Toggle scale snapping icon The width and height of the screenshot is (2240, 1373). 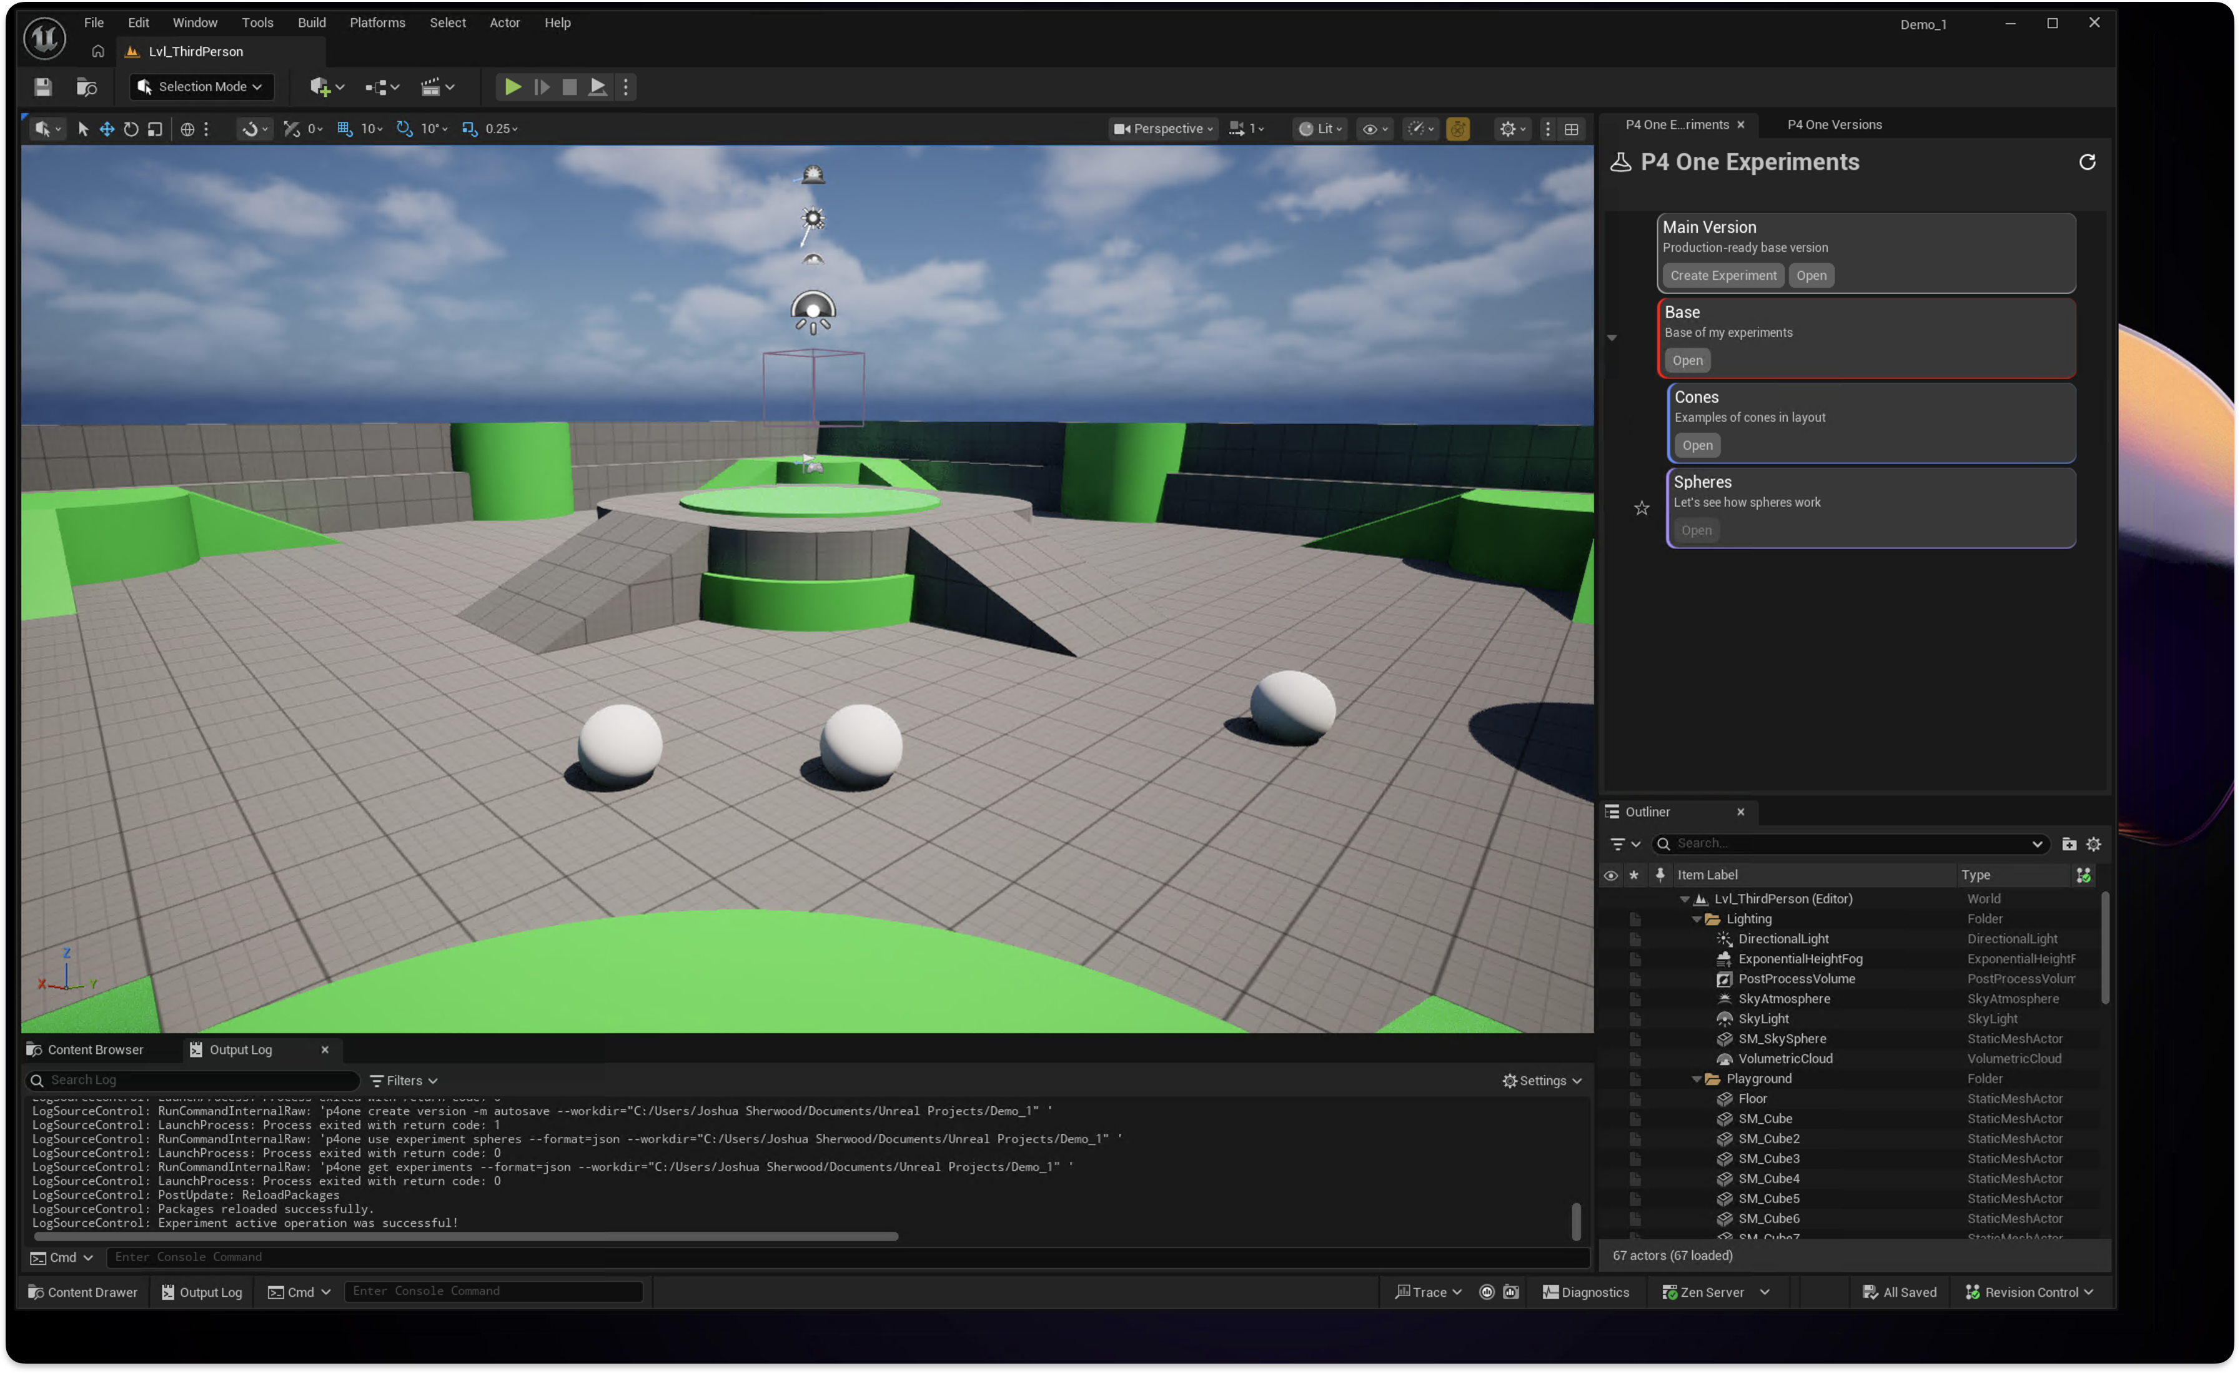tap(469, 128)
